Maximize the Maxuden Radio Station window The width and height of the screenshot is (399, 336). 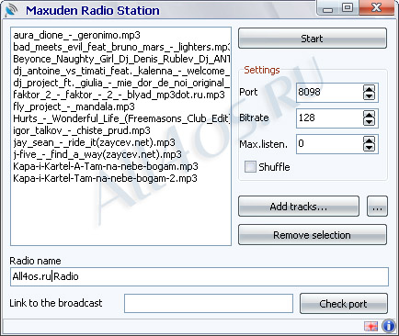(x=348, y=7)
